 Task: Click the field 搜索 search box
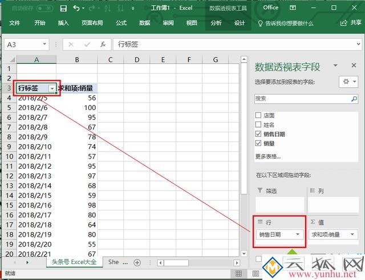(302, 99)
